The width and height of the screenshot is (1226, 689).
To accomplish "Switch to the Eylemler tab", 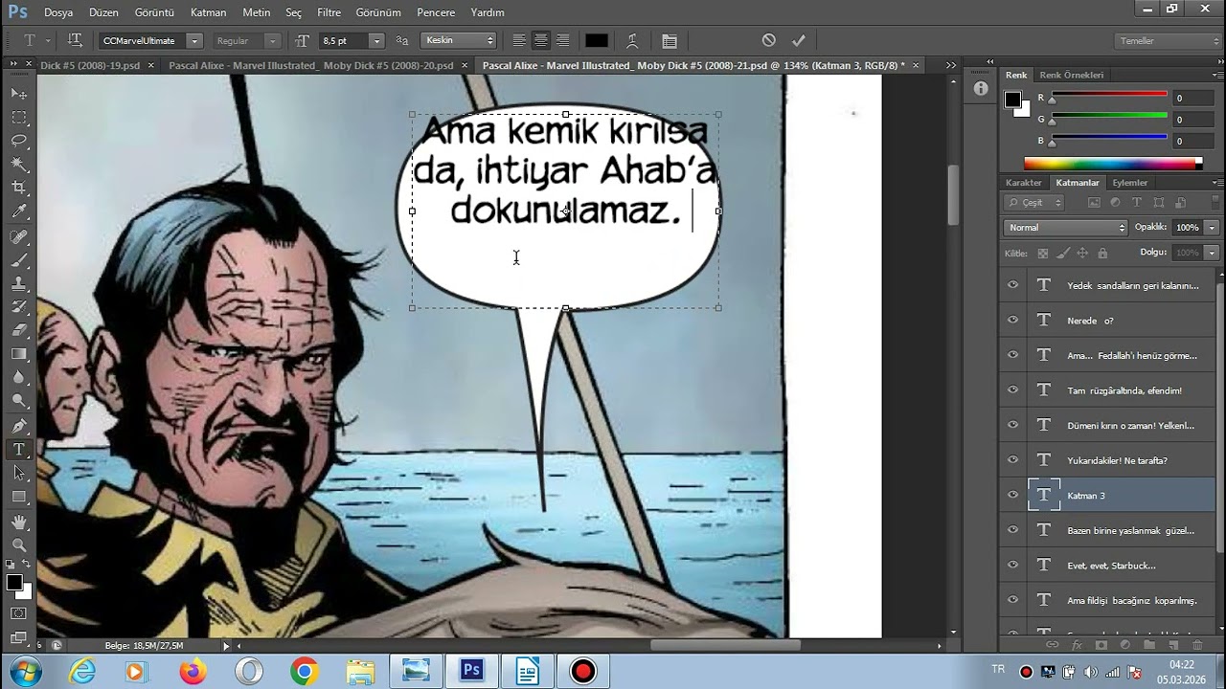I will [x=1130, y=183].
